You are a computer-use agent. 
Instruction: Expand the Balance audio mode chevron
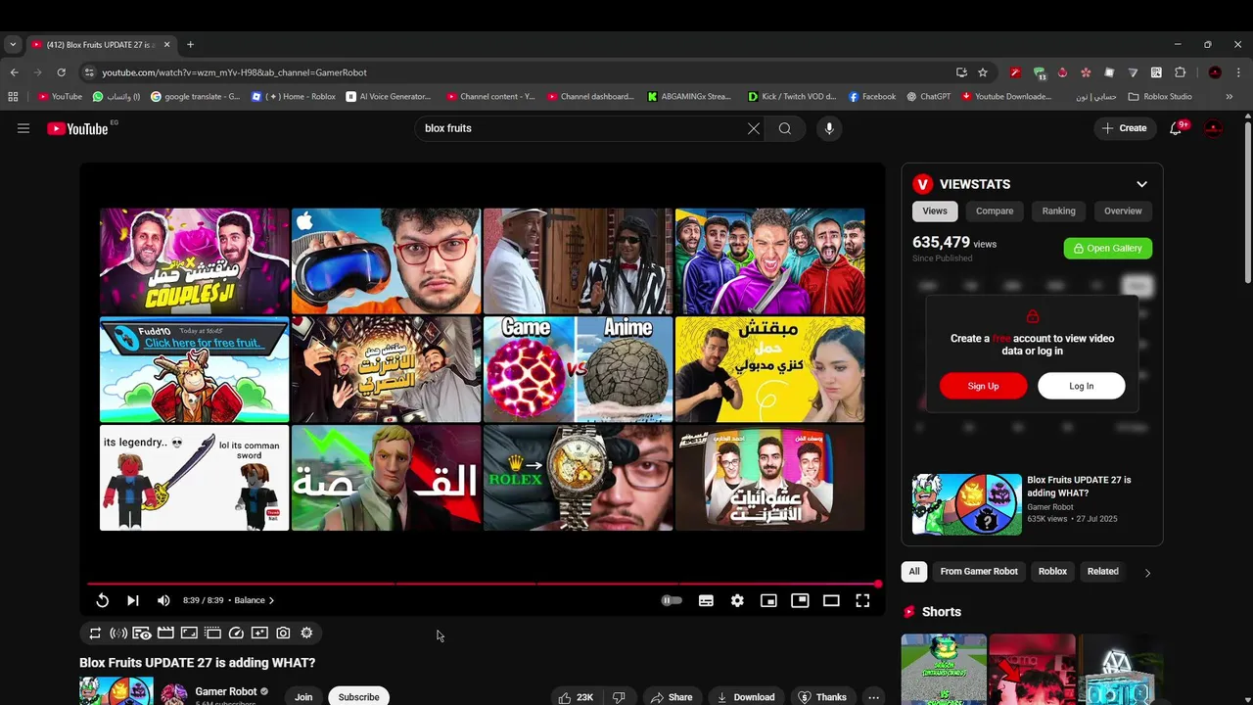point(271,600)
